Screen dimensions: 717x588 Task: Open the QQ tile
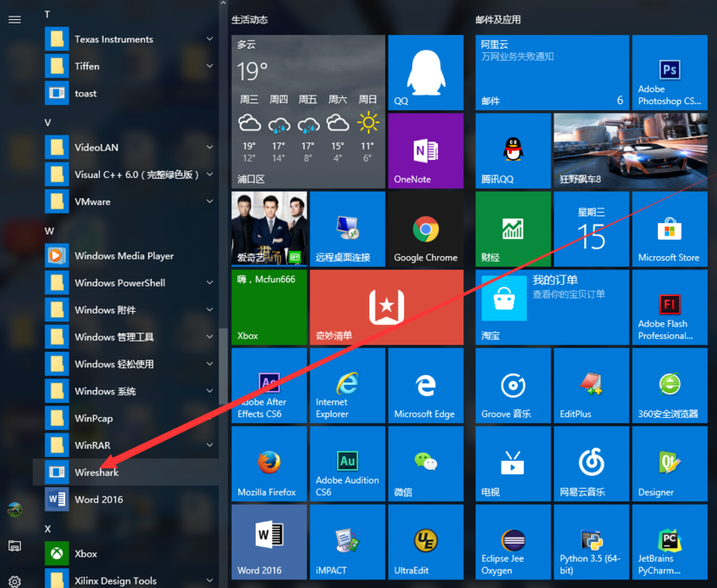click(425, 73)
